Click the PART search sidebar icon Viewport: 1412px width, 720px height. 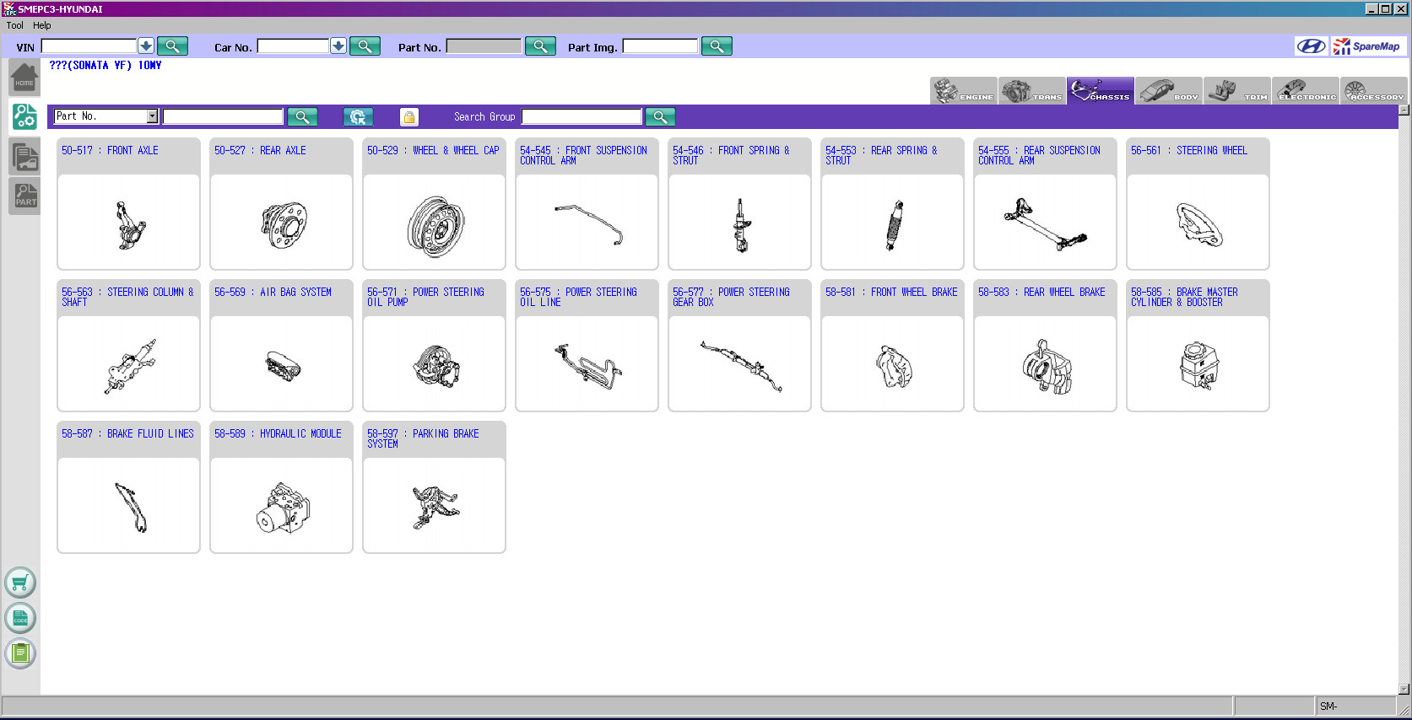click(25, 195)
